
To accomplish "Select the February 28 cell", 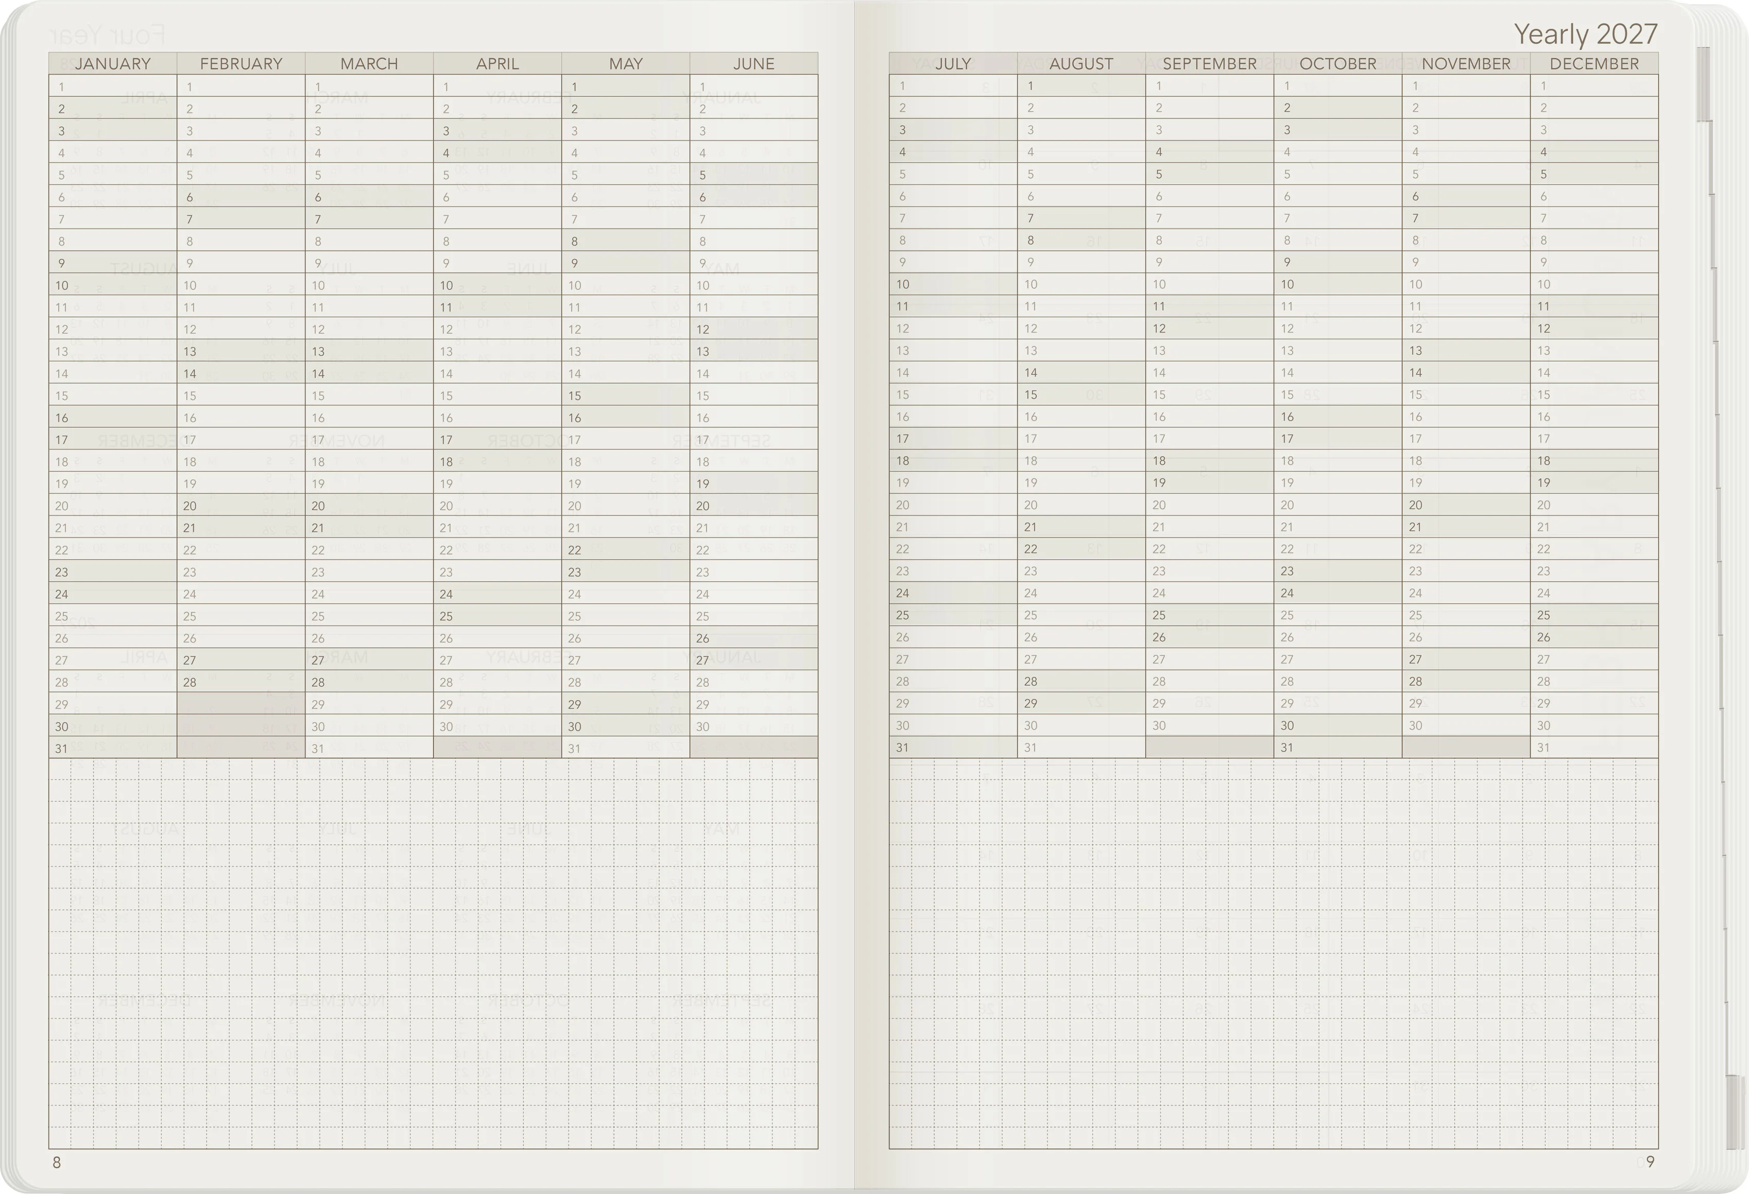I will pos(241,682).
